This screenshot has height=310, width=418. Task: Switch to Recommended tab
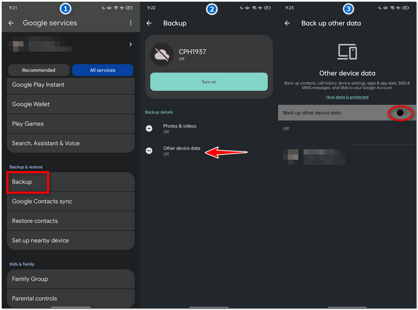click(39, 70)
